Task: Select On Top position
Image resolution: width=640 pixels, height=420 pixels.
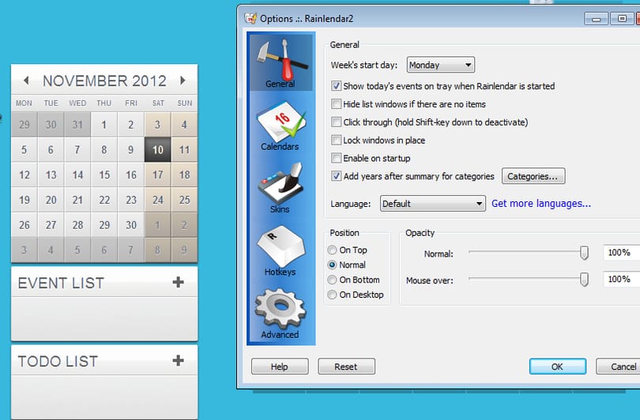Action: coord(332,250)
